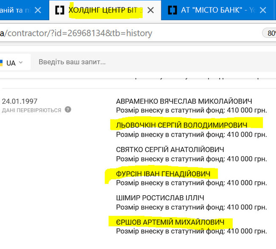Click ЄРШОВ АРТЕМІЙ МИХАЙЛОВИЧ name
276x249 pixels.
coord(170,222)
